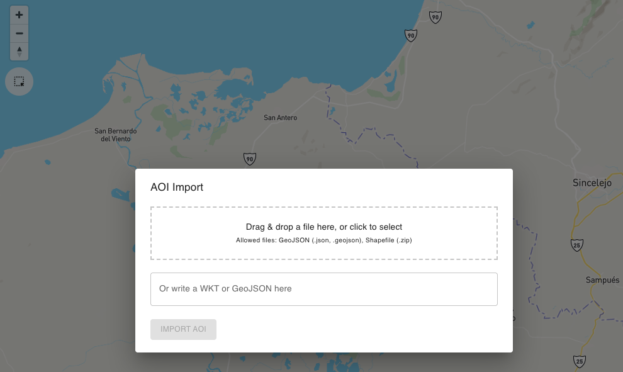623x372 pixels.
Task: Zoom out of the map
Action: pyautogui.click(x=20, y=33)
